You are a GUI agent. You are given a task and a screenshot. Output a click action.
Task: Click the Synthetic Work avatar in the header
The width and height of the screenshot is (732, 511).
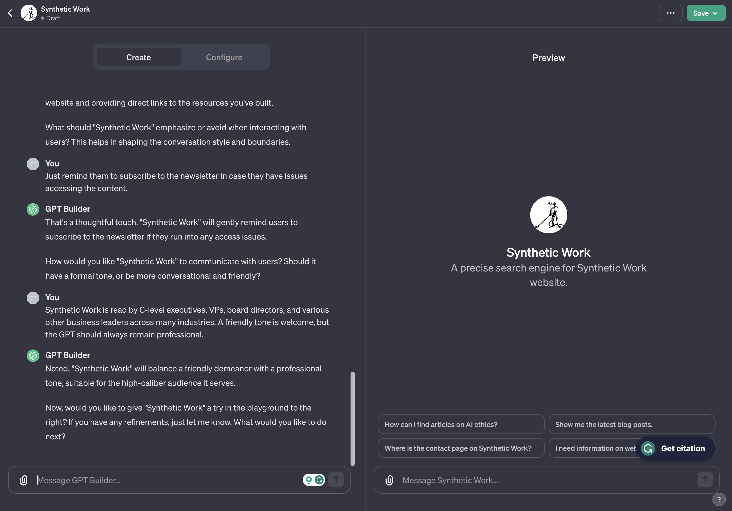point(29,13)
